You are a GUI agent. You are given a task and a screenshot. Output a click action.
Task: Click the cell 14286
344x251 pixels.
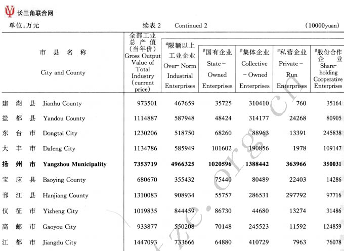coord(334,180)
